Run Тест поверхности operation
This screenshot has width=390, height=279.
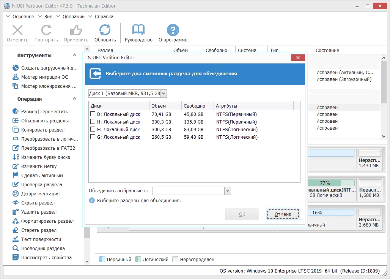pyautogui.click(x=37, y=239)
